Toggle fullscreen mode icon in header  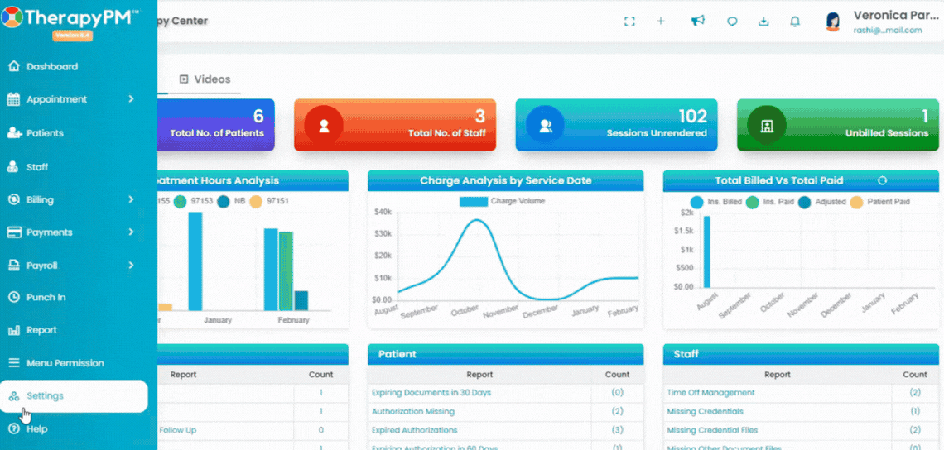tap(629, 21)
